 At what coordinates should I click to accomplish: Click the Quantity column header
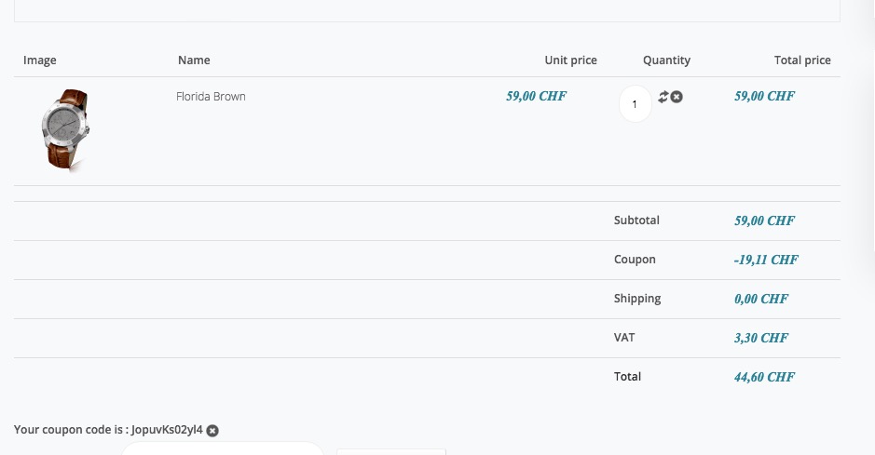666,60
